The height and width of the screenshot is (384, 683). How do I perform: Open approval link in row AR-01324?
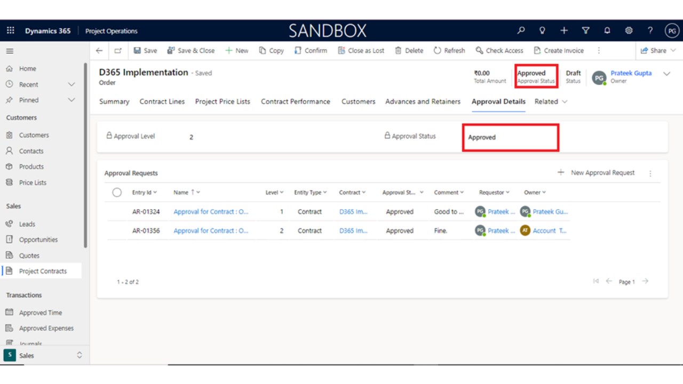point(211,212)
